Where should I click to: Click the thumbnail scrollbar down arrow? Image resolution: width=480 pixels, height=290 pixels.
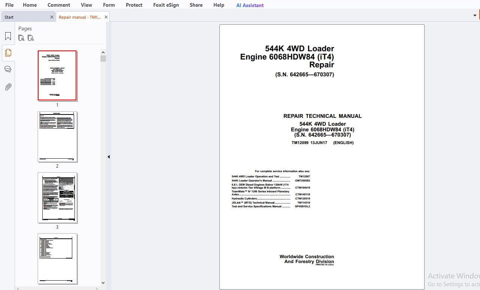[x=103, y=283]
